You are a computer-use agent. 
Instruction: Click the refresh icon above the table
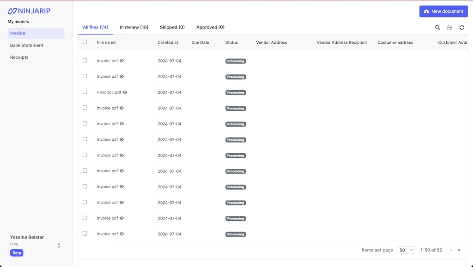tap(462, 28)
